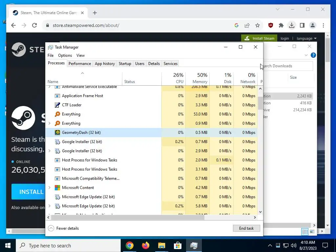Close the Steam browser tab
This screenshot has height=252, width=336.
82,13
